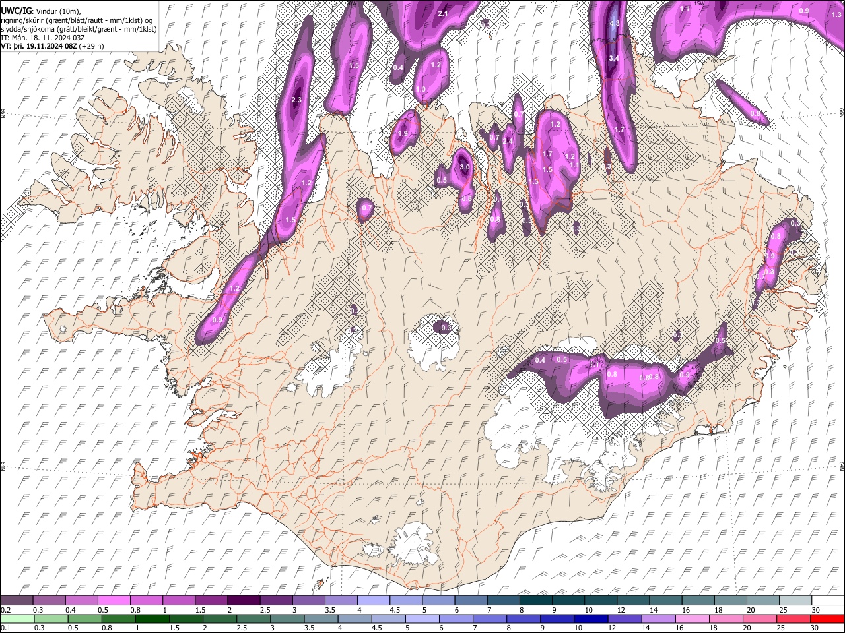Click the 'slydda/snjókoma' legend description line

(x=79, y=29)
